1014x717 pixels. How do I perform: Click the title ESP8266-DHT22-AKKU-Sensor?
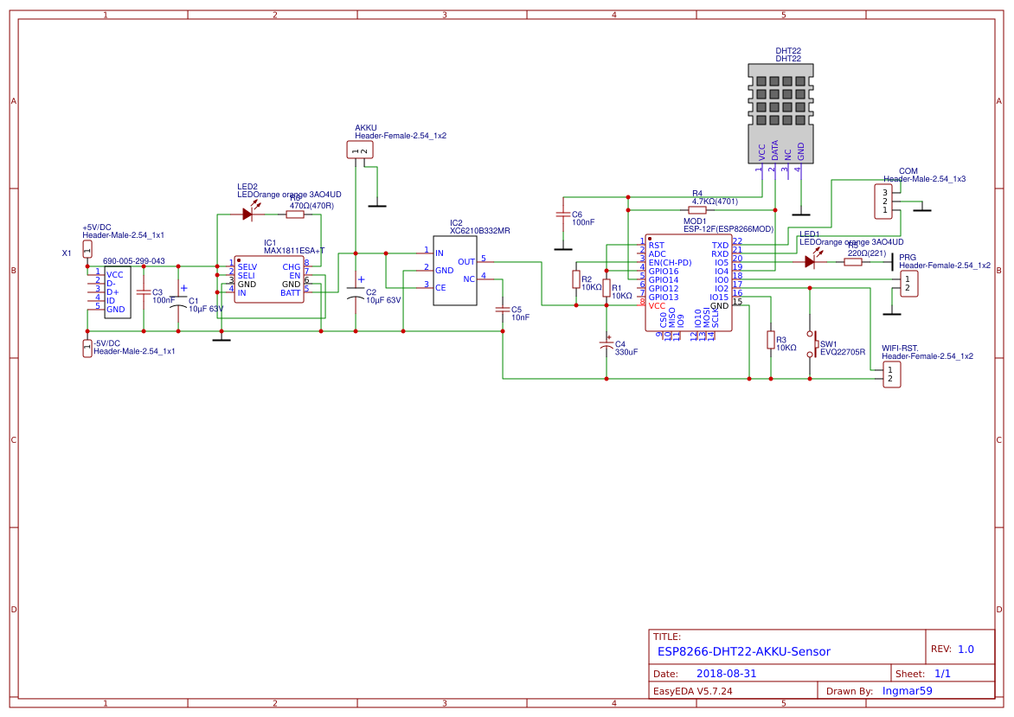coord(743,651)
